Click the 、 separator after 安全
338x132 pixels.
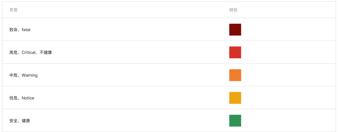click(x=19, y=122)
